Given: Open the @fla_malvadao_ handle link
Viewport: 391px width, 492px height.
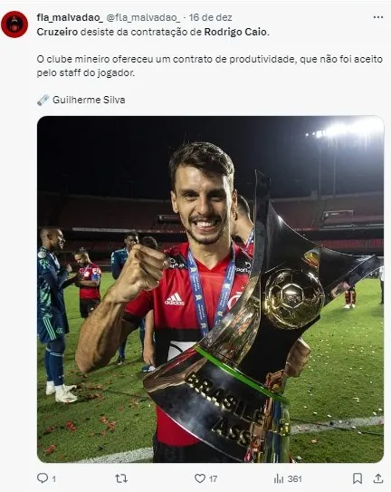Looking at the screenshot, I should pos(143,17).
